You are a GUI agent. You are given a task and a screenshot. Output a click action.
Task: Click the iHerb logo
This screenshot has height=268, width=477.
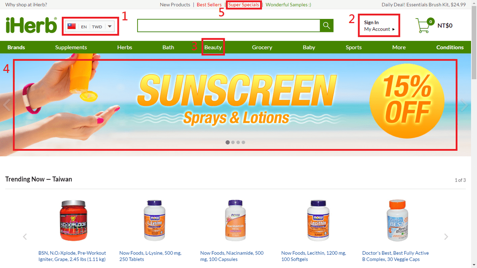coord(31,25)
